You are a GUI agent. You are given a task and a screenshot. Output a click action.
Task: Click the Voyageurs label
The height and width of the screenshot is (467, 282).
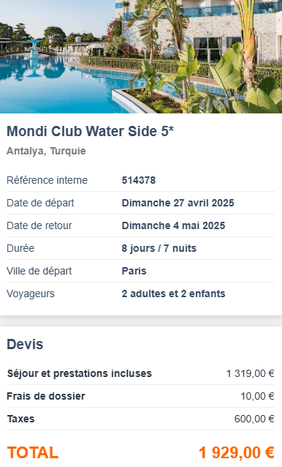pos(31,294)
